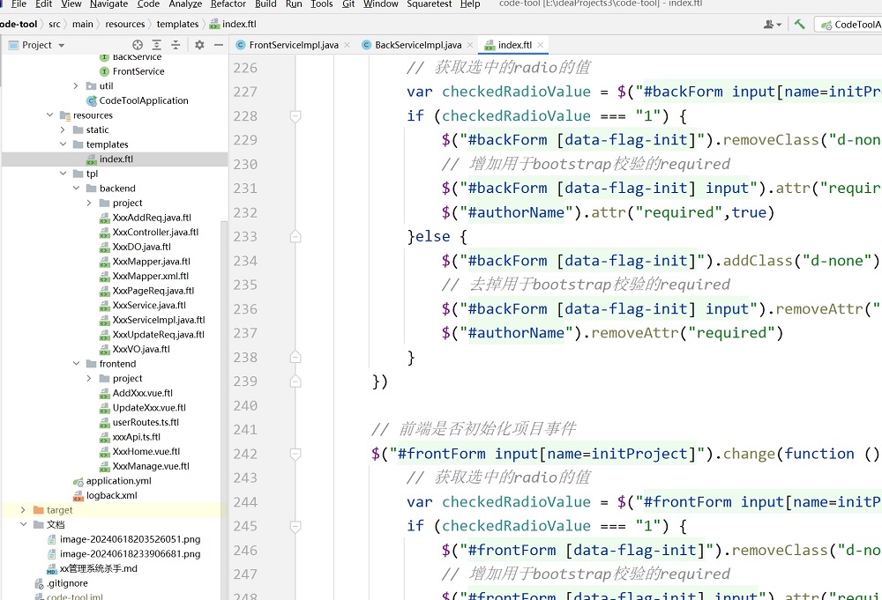882x600 pixels.
Task: Select XxxMapper.xml.ftl file
Action: click(150, 276)
